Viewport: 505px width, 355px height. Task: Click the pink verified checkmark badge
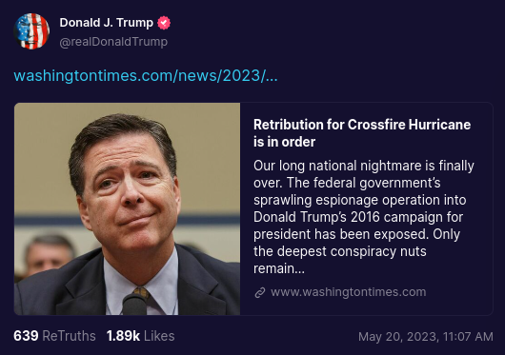(x=164, y=23)
